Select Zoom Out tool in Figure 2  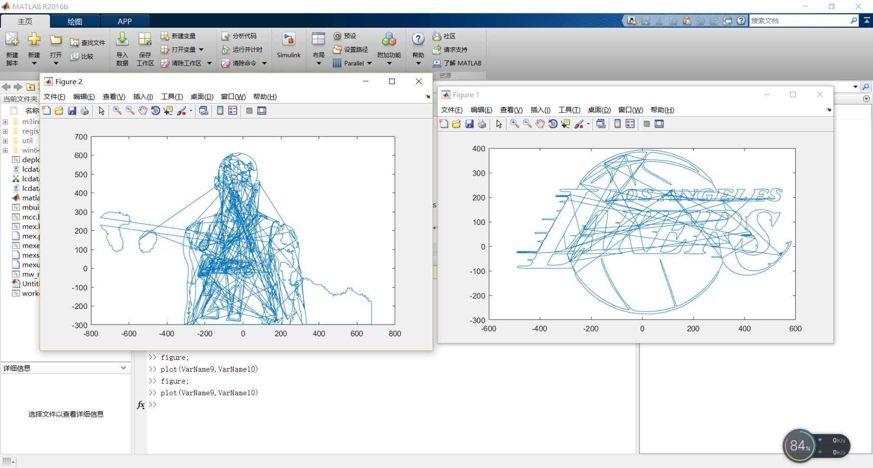click(x=130, y=110)
